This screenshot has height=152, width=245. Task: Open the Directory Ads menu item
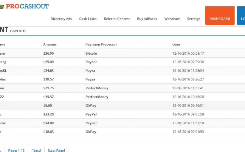tap(61, 19)
